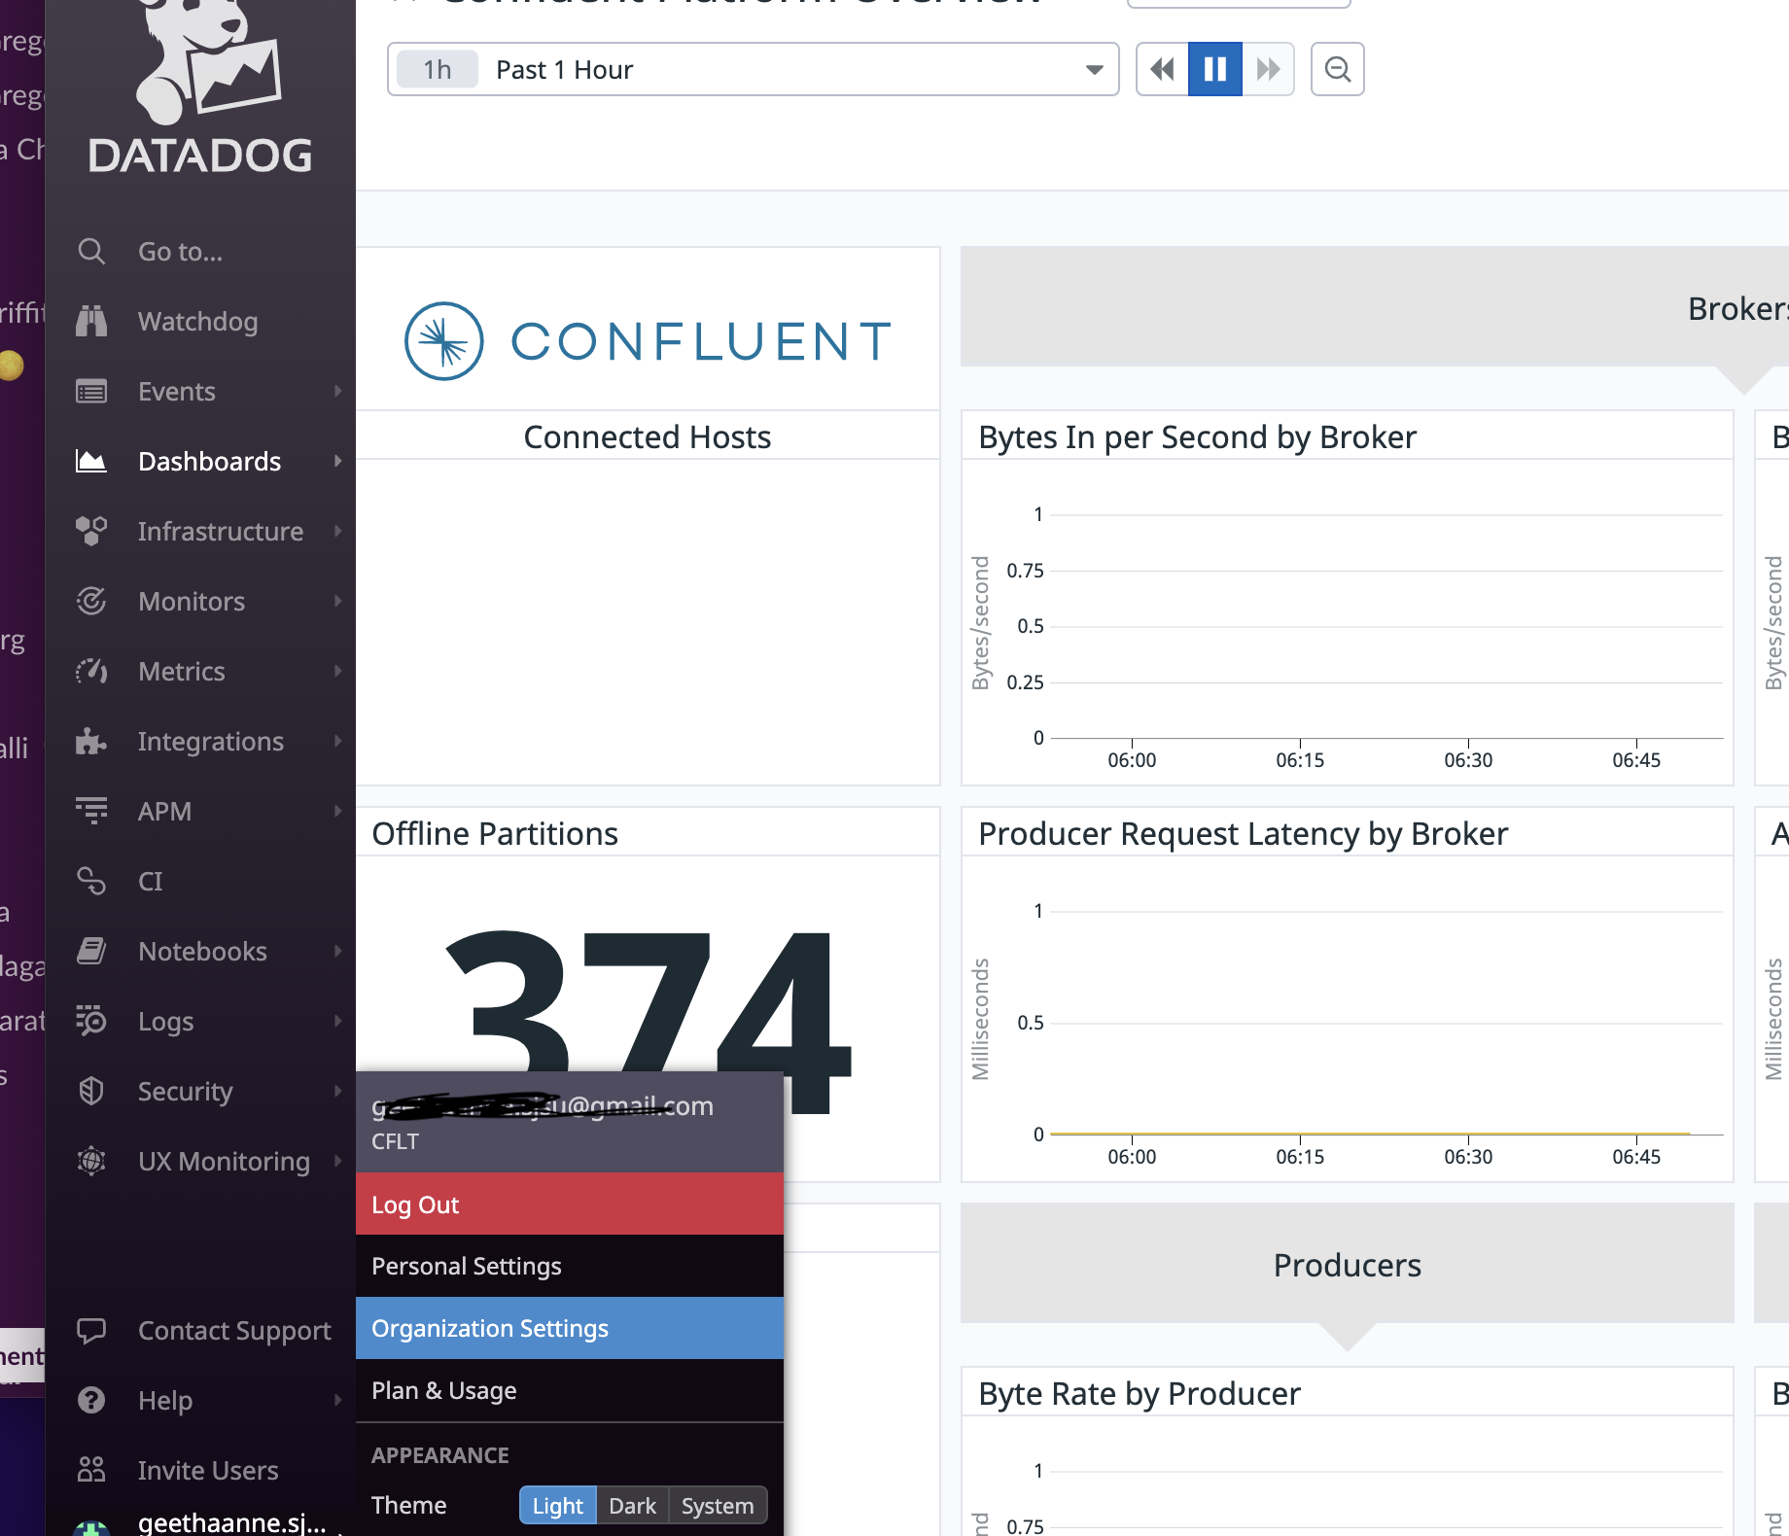Expand the Events submenu arrow
The height and width of the screenshot is (1536, 1789).
337,391
